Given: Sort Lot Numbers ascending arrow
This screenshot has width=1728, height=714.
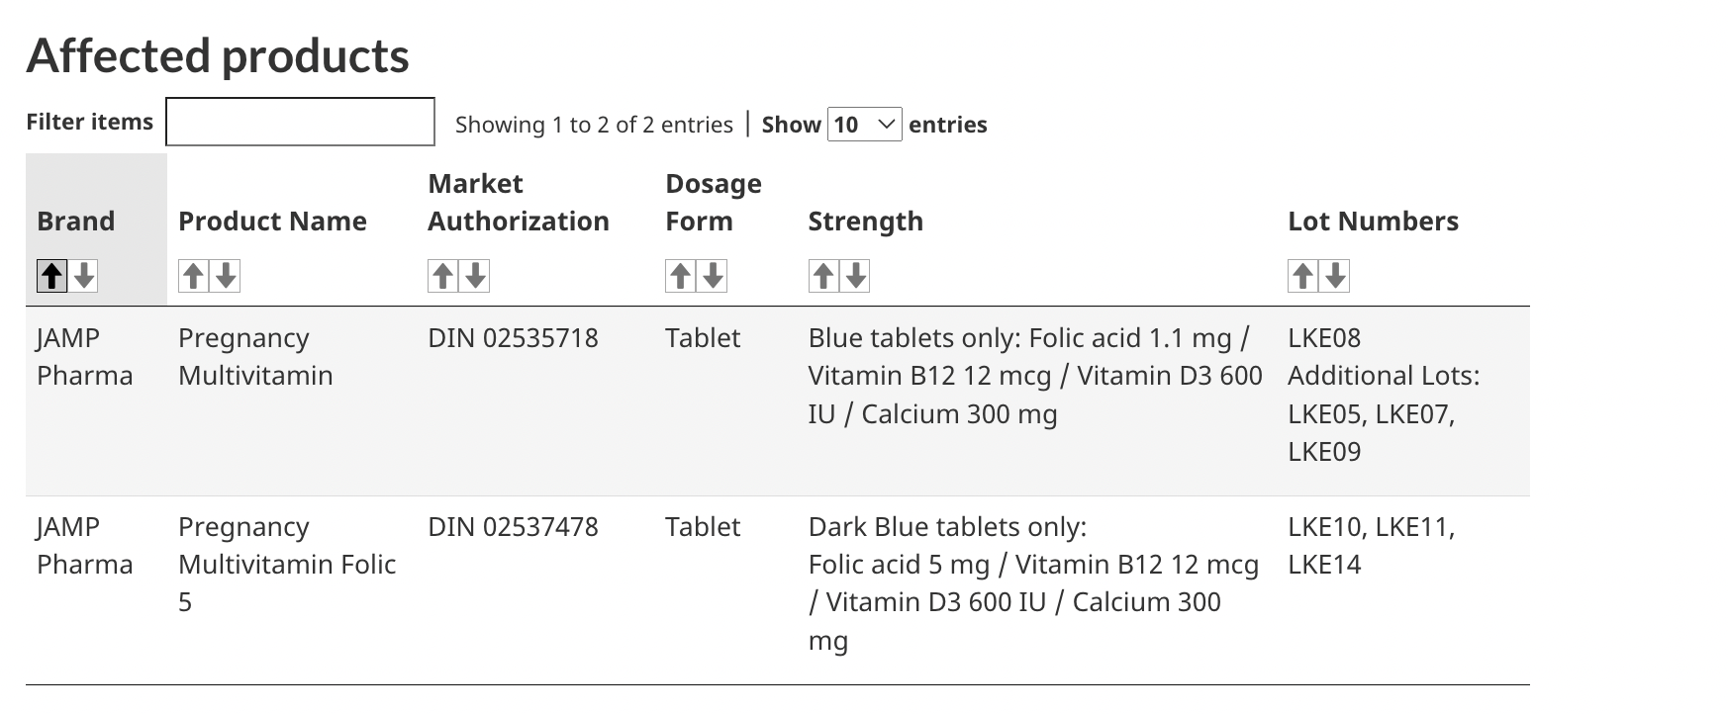Looking at the screenshot, I should (1303, 275).
